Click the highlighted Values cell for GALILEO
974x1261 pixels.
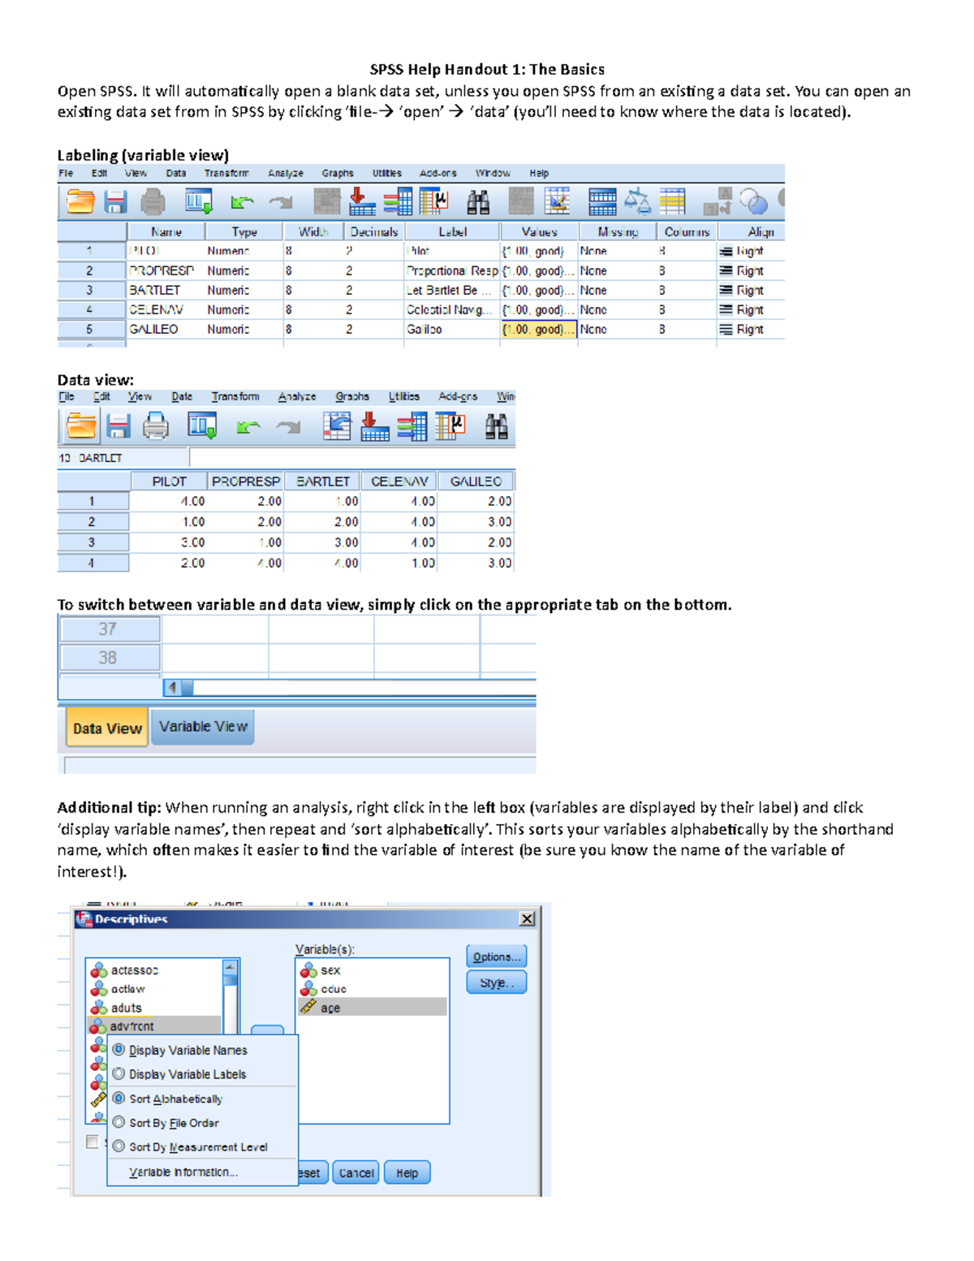click(539, 330)
